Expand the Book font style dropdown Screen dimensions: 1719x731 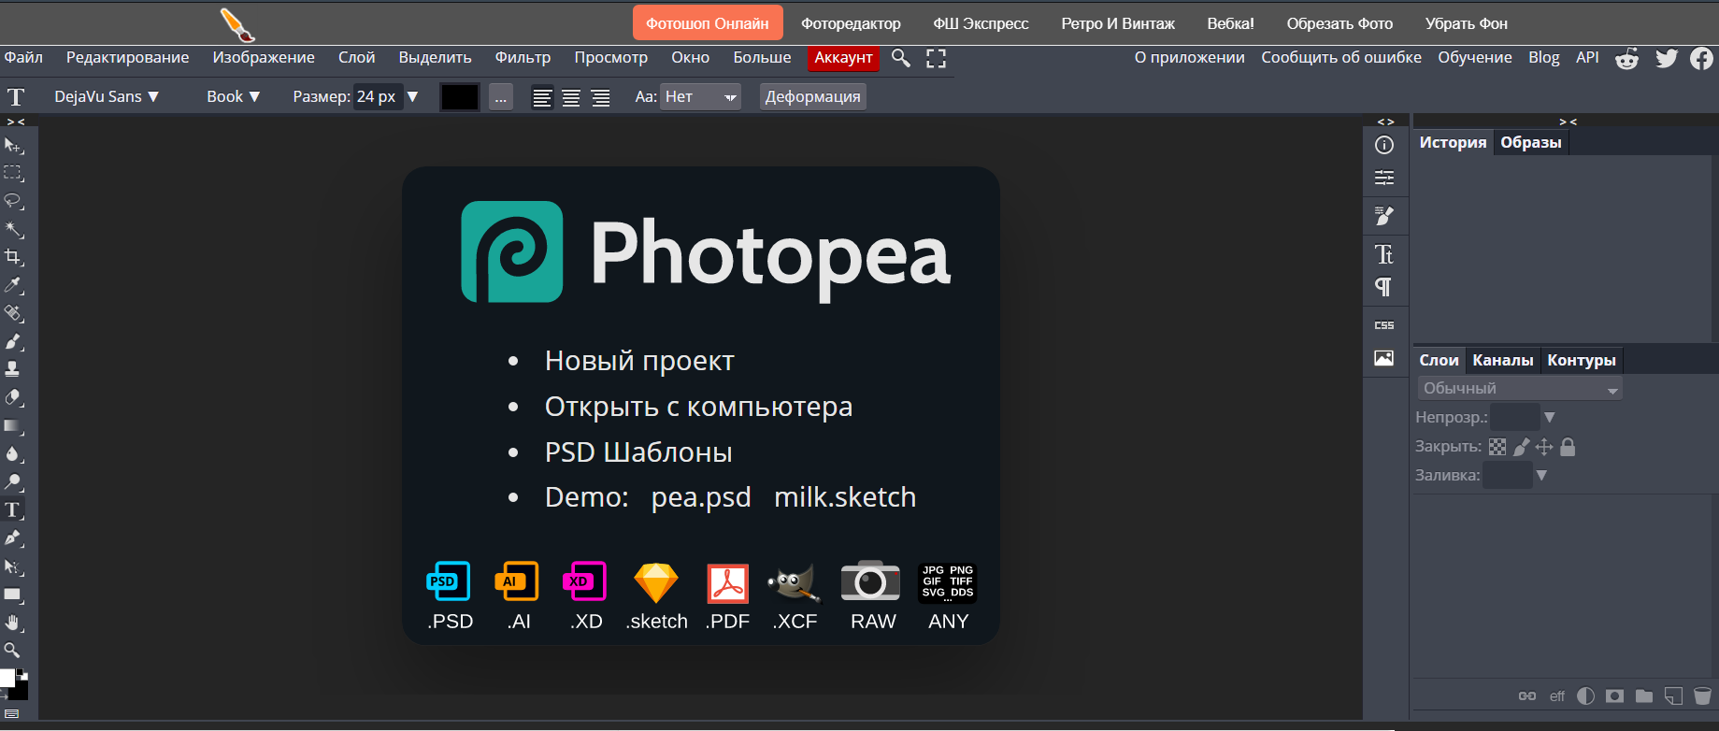tap(233, 96)
